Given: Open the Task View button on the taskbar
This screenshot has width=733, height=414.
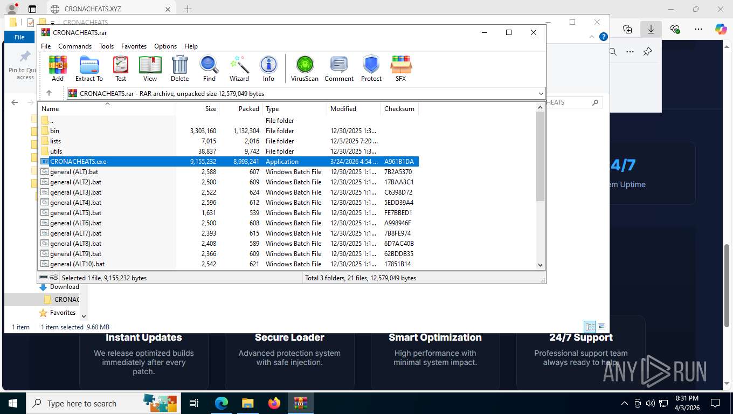Looking at the screenshot, I should pyautogui.click(x=195, y=403).
